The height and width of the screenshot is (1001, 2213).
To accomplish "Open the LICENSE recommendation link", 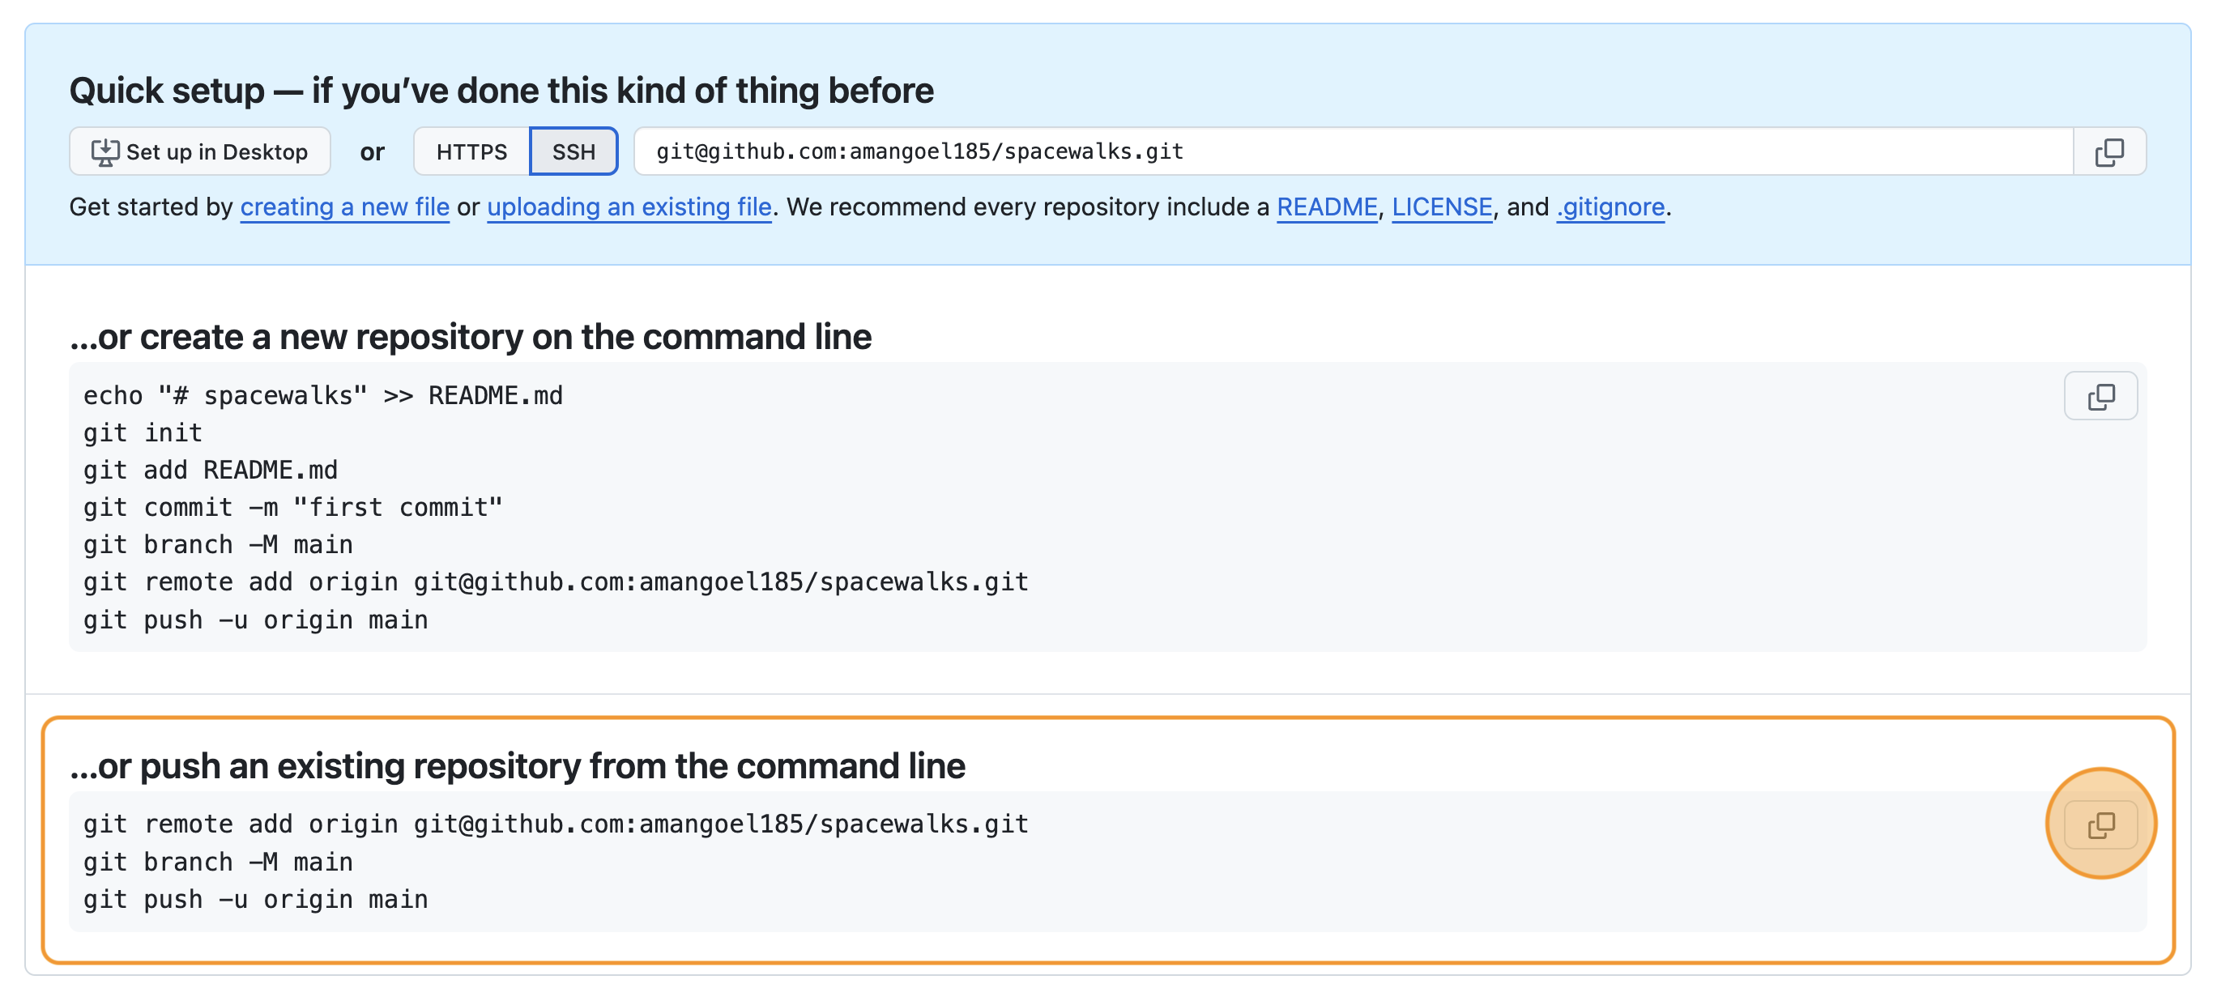I will 1442,207.
